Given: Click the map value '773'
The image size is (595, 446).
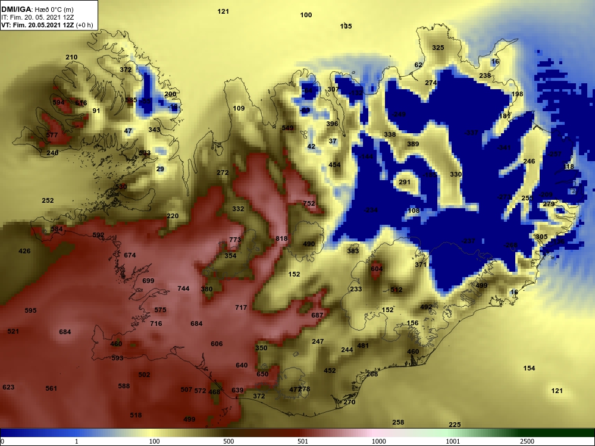Looking at the screenshot, I should point(235,240).
